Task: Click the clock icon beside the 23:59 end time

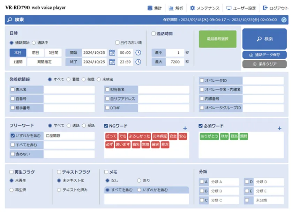Action: coord(138,61)
